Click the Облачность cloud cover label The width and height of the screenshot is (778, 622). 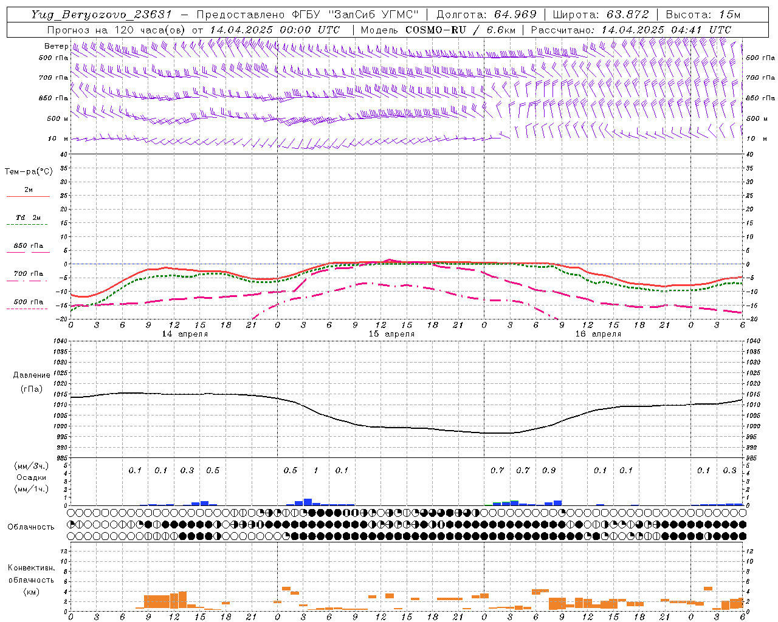[x=31, y=527]
